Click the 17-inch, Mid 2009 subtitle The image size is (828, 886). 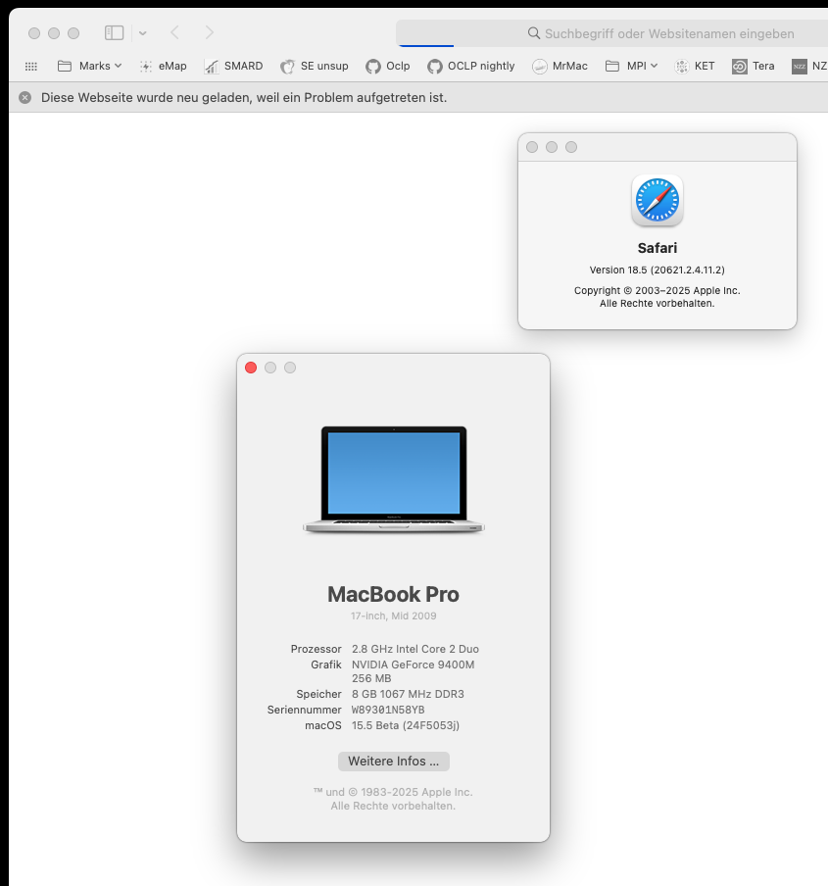point(394,615)
